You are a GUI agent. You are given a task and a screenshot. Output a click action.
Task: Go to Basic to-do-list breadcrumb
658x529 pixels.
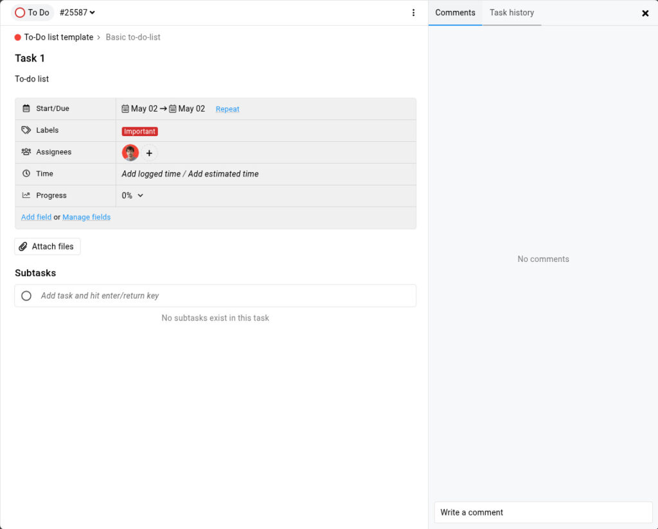pyautogui.click(x=132, y=37)
